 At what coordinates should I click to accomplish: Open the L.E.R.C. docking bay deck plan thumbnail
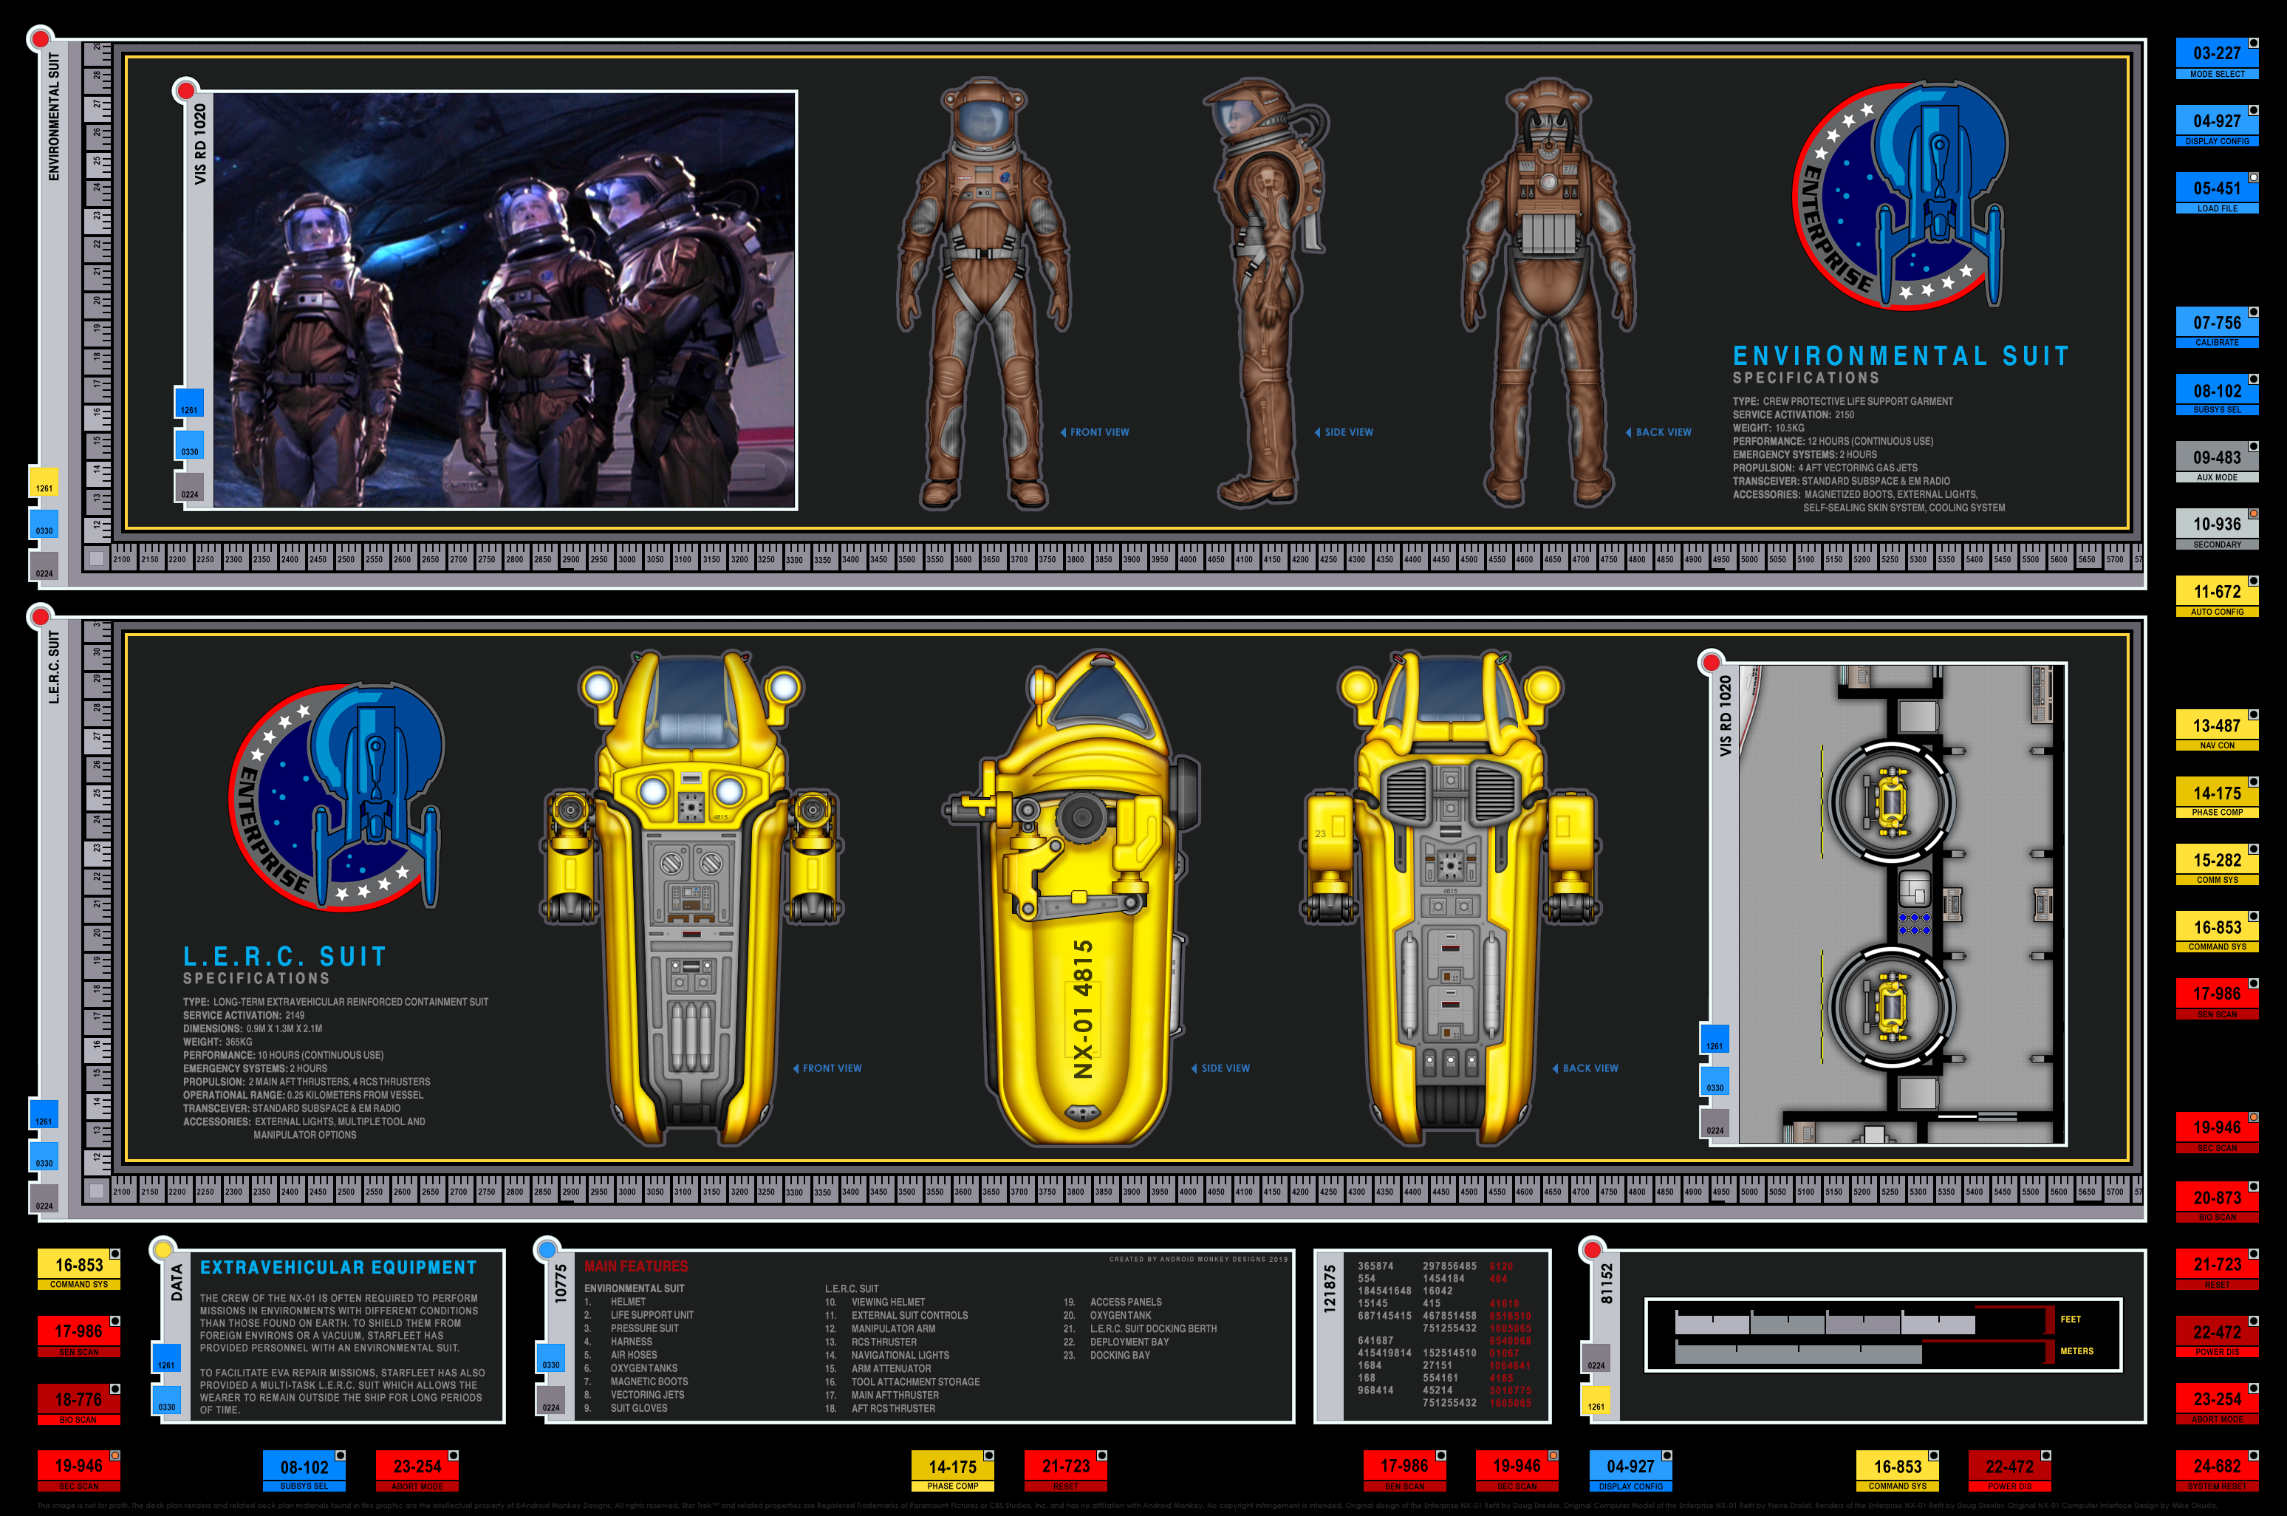[x=1901, y=904]
